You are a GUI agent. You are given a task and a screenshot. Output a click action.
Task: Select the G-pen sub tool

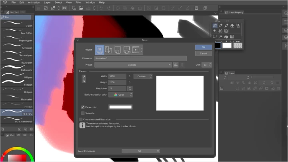(x=17, y=24)
